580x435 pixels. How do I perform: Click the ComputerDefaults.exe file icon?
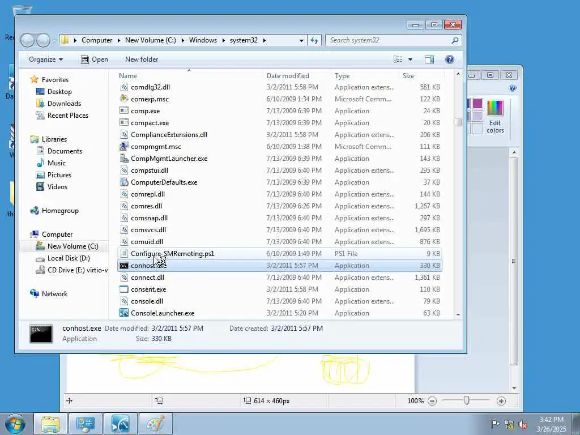[x=124, y=182]
